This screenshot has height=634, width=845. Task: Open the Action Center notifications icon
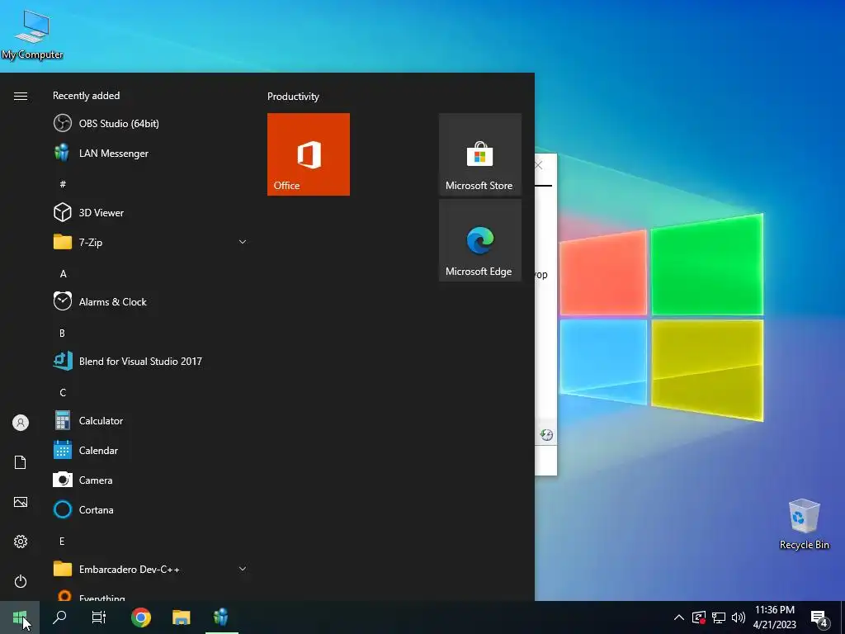[819, 617]
